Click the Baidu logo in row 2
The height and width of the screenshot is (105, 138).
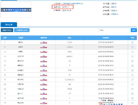pyautogui.click(x=44, y=47)
